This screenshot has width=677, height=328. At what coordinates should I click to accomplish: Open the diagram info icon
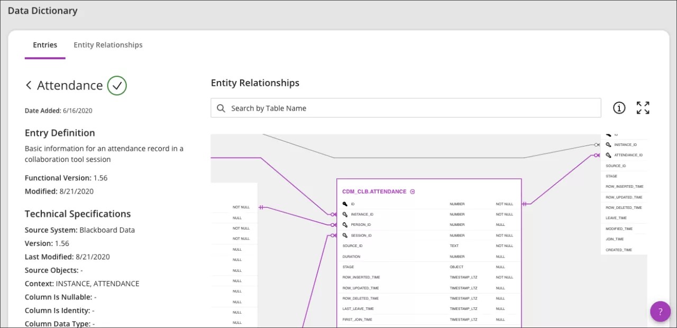[619, 108]
